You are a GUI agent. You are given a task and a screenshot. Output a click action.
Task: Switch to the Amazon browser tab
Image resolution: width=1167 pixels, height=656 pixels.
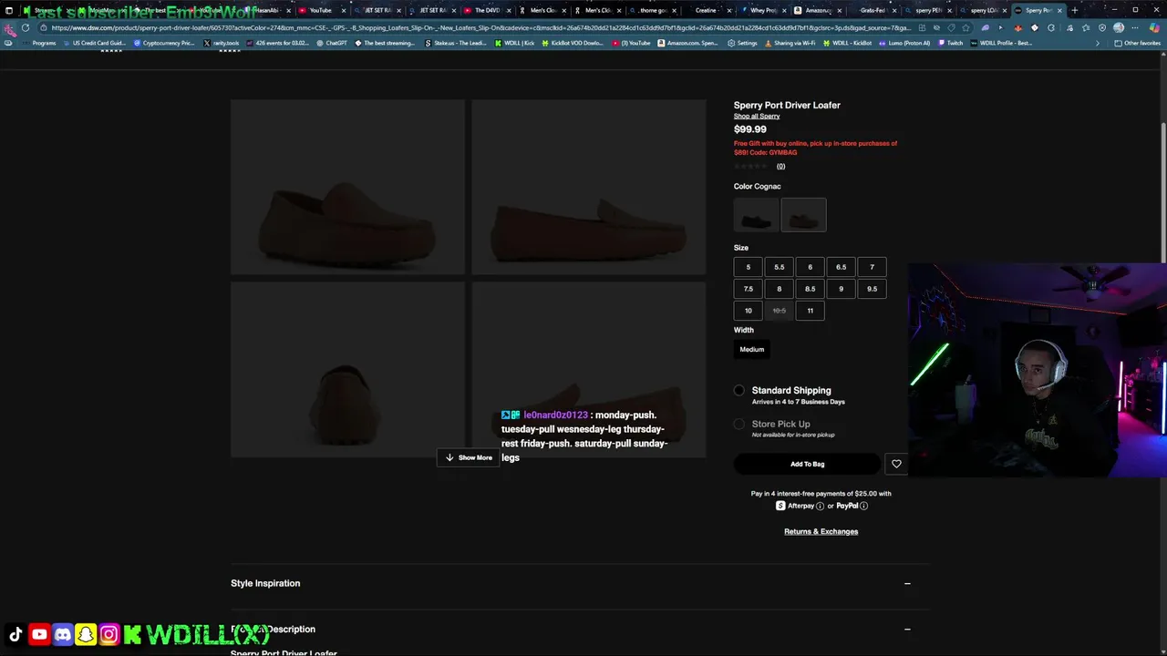[818, 10]
